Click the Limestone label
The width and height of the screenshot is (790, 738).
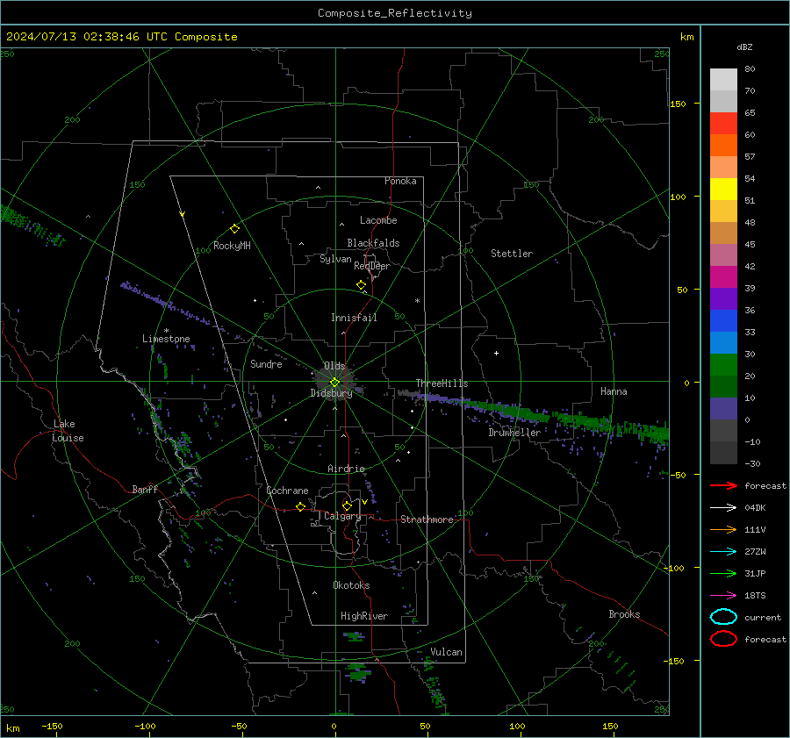pyautogui.click(x=166, y=339)
